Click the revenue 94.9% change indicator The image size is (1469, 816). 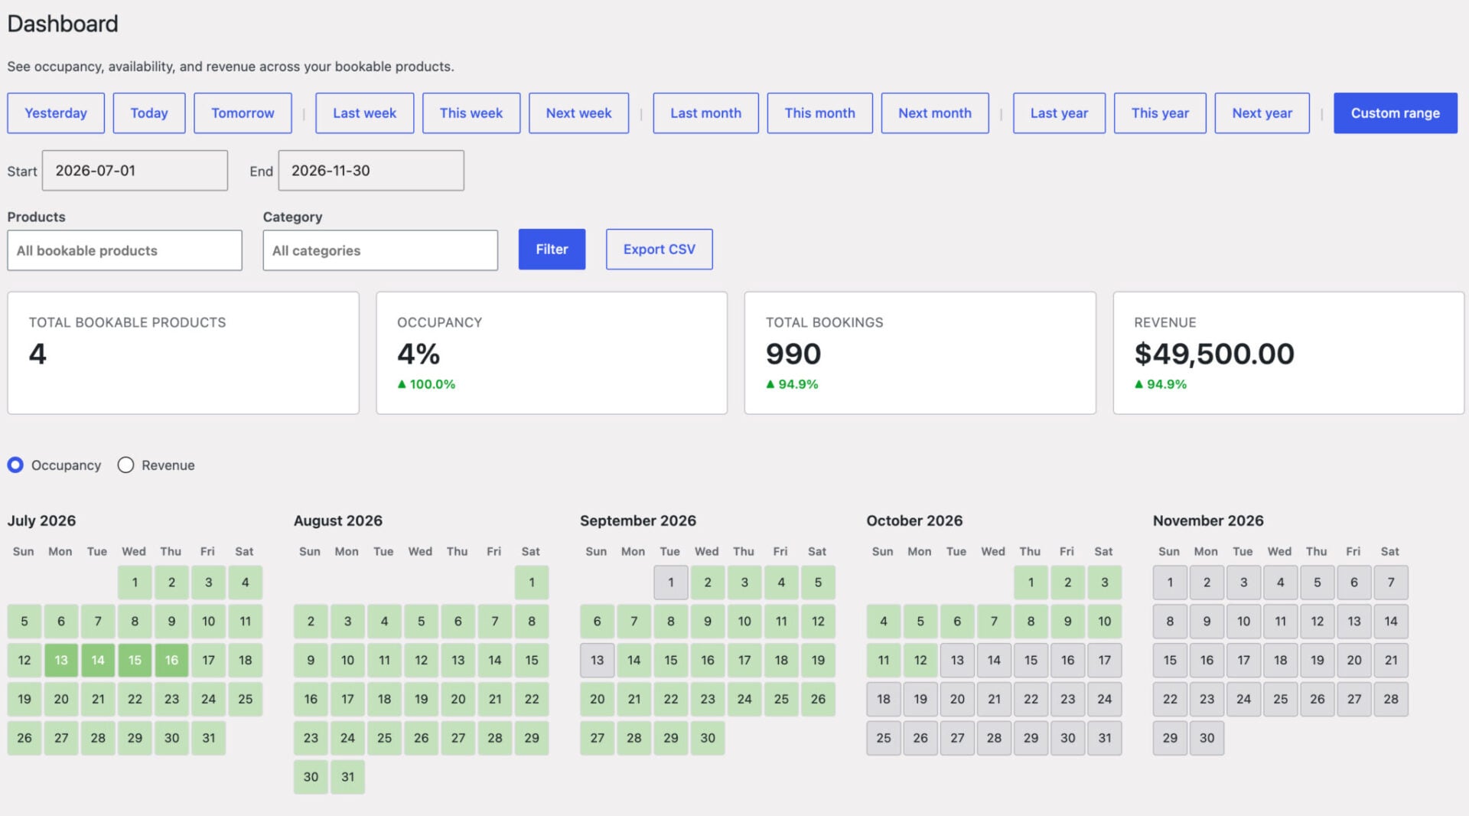1161,384
